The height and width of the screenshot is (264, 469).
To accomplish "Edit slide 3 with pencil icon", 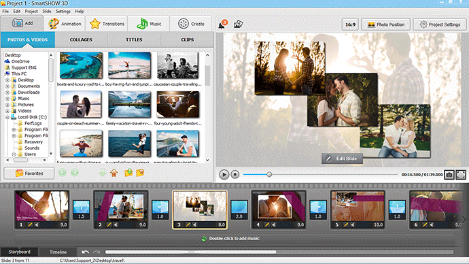I will tap(188, 225).
